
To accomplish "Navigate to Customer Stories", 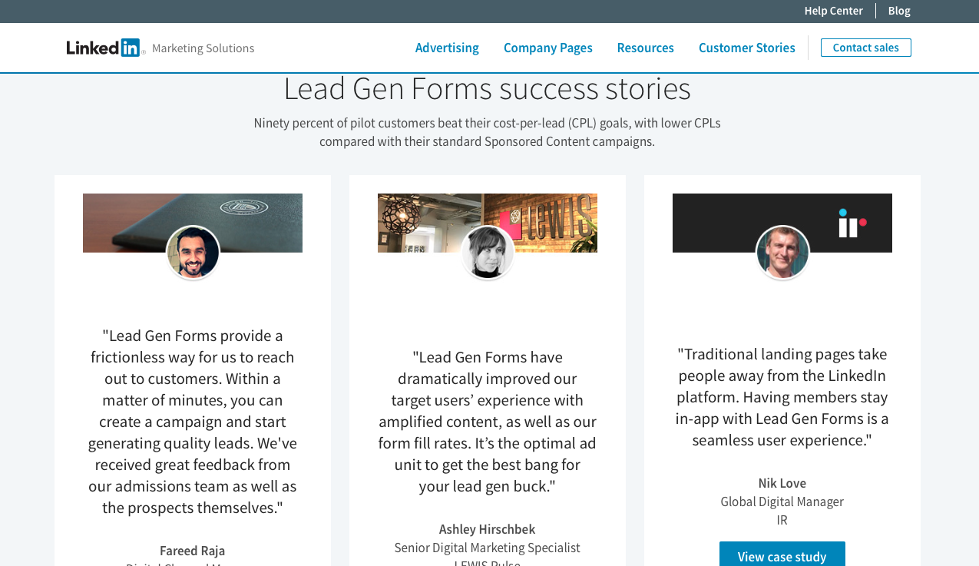I will pos(746,48).
